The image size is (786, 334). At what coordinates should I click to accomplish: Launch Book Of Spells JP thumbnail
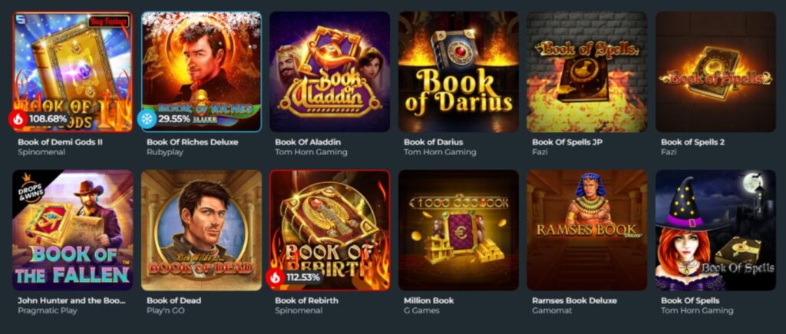pyautogui.click(x=587, y=71)
